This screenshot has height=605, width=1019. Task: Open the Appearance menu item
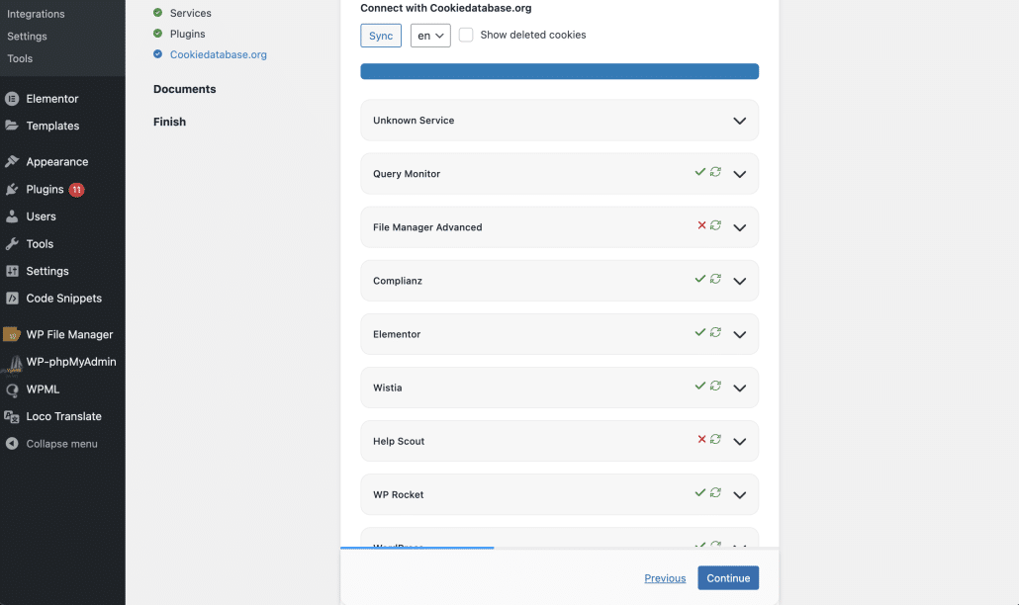click(56, 162)
